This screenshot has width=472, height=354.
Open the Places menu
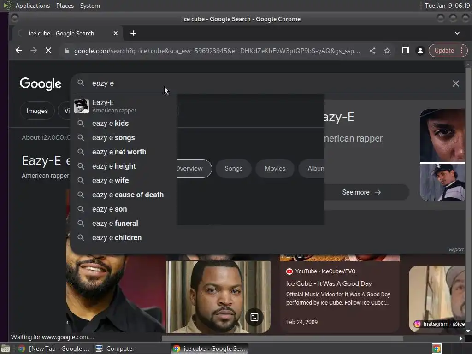coord(65,6)
